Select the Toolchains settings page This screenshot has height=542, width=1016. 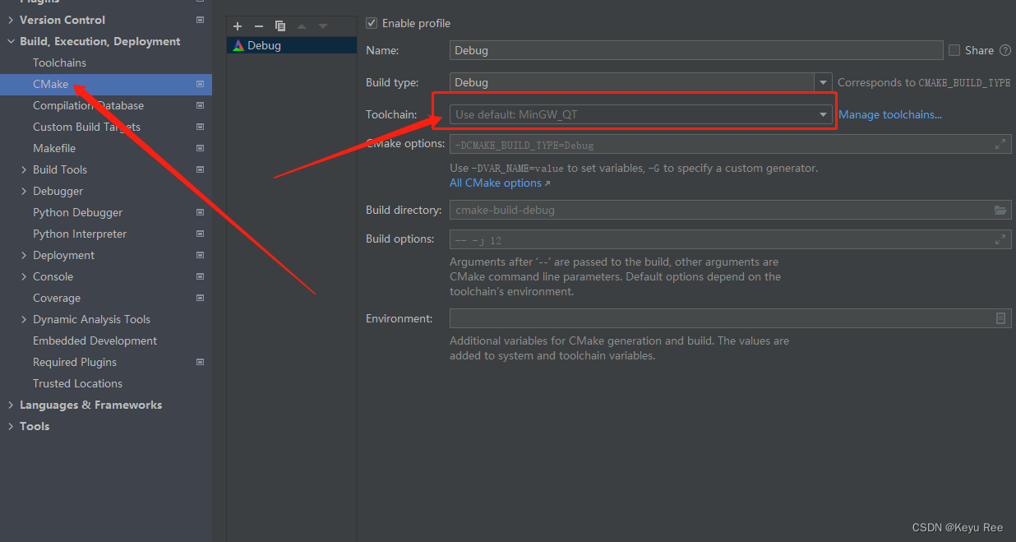[59, 63]
